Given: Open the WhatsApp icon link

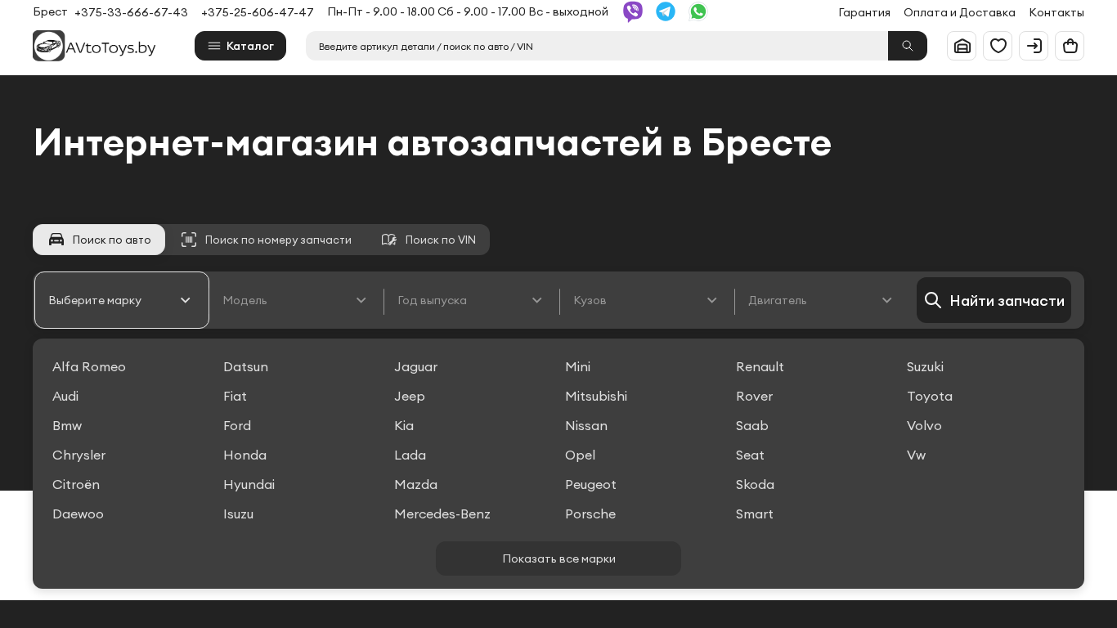Looking at the screenshot, I should (x=698, y=11).
